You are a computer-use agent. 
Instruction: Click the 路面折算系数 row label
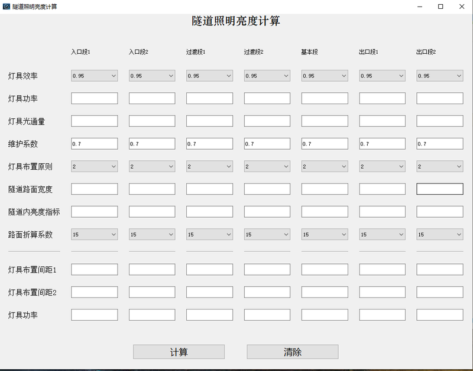30,234
